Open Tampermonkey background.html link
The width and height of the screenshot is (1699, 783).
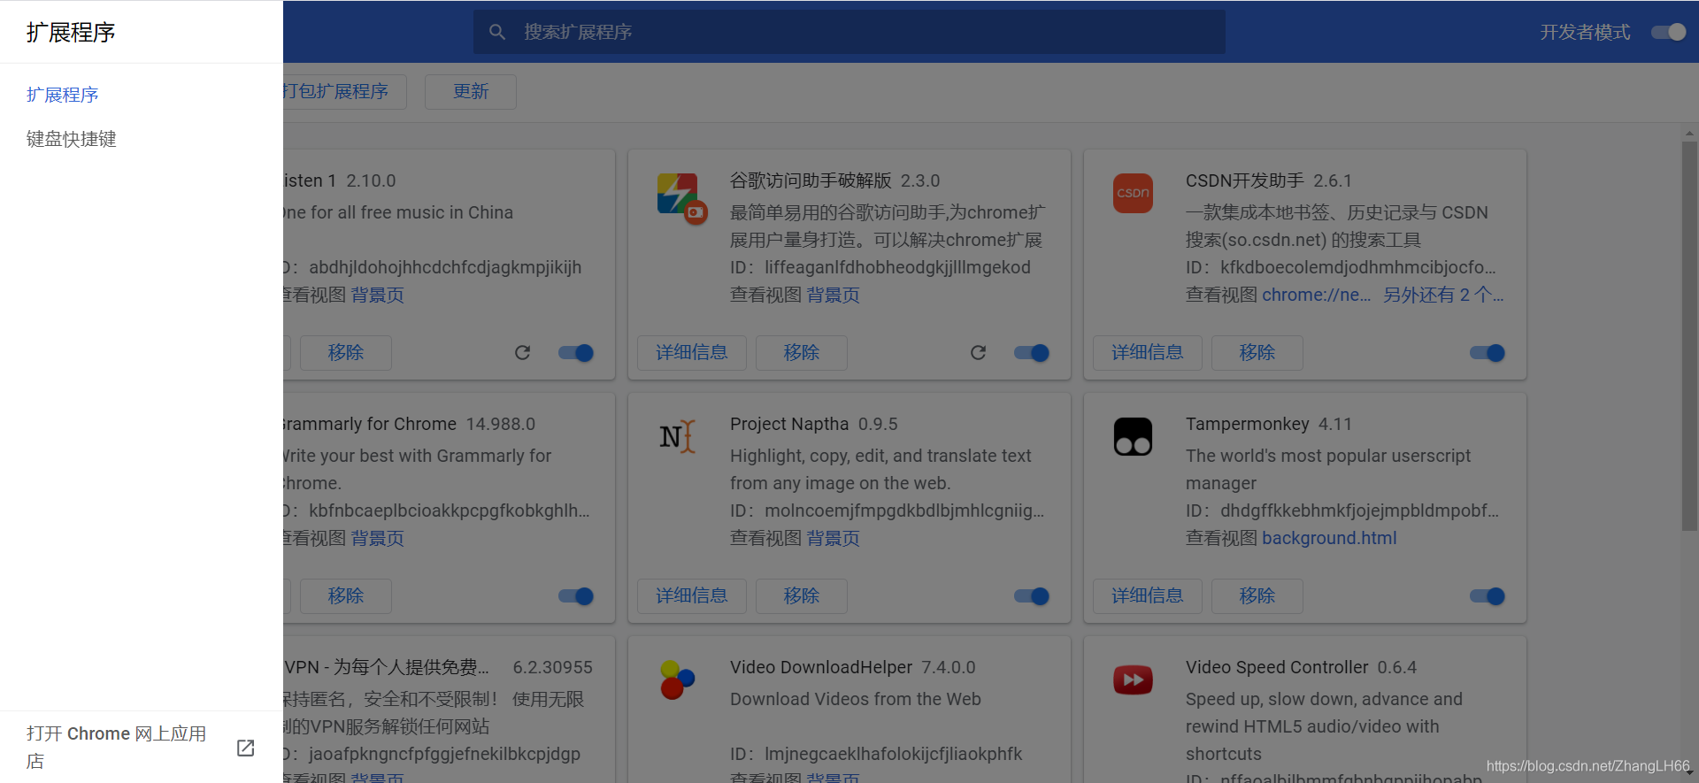(1329, 539)
